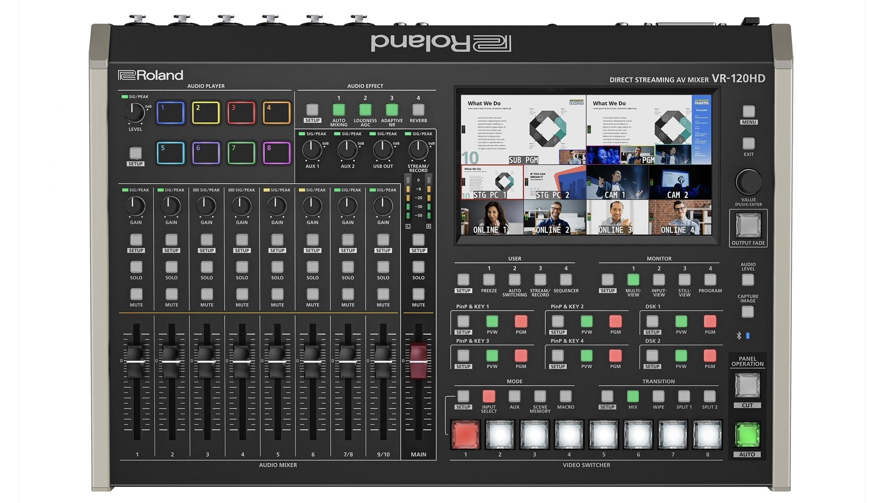The image size is (895, 503).
Task: Select the CAM 2 multiview thumbnail
Action: click(680, 182)
